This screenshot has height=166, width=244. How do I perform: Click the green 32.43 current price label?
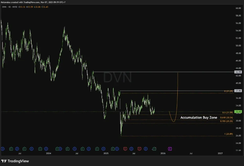[x=238, y=112]
